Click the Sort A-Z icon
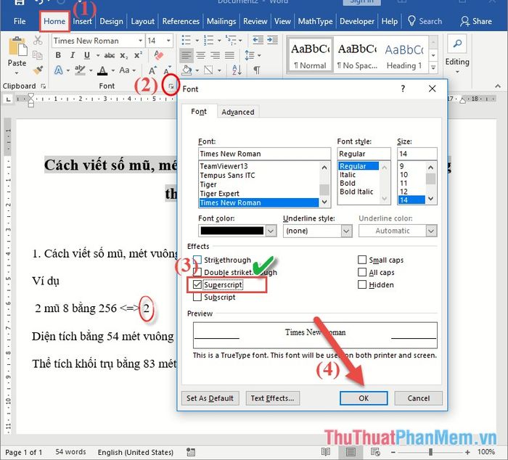This screenshot has width=508, height=460. pos(237,70)
